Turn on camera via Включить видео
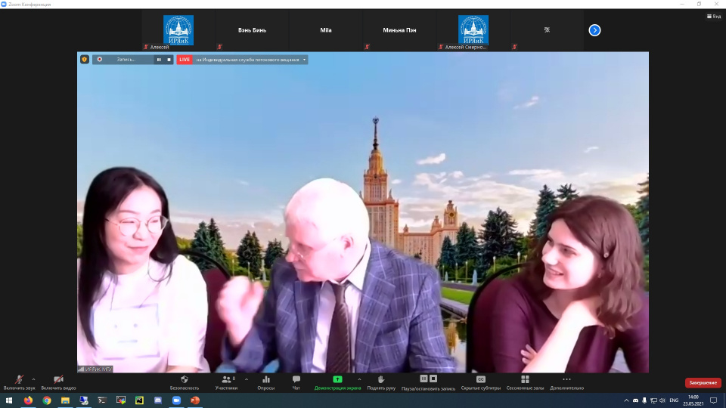Viewport: 726px width, 408px height. click(58, 379)
